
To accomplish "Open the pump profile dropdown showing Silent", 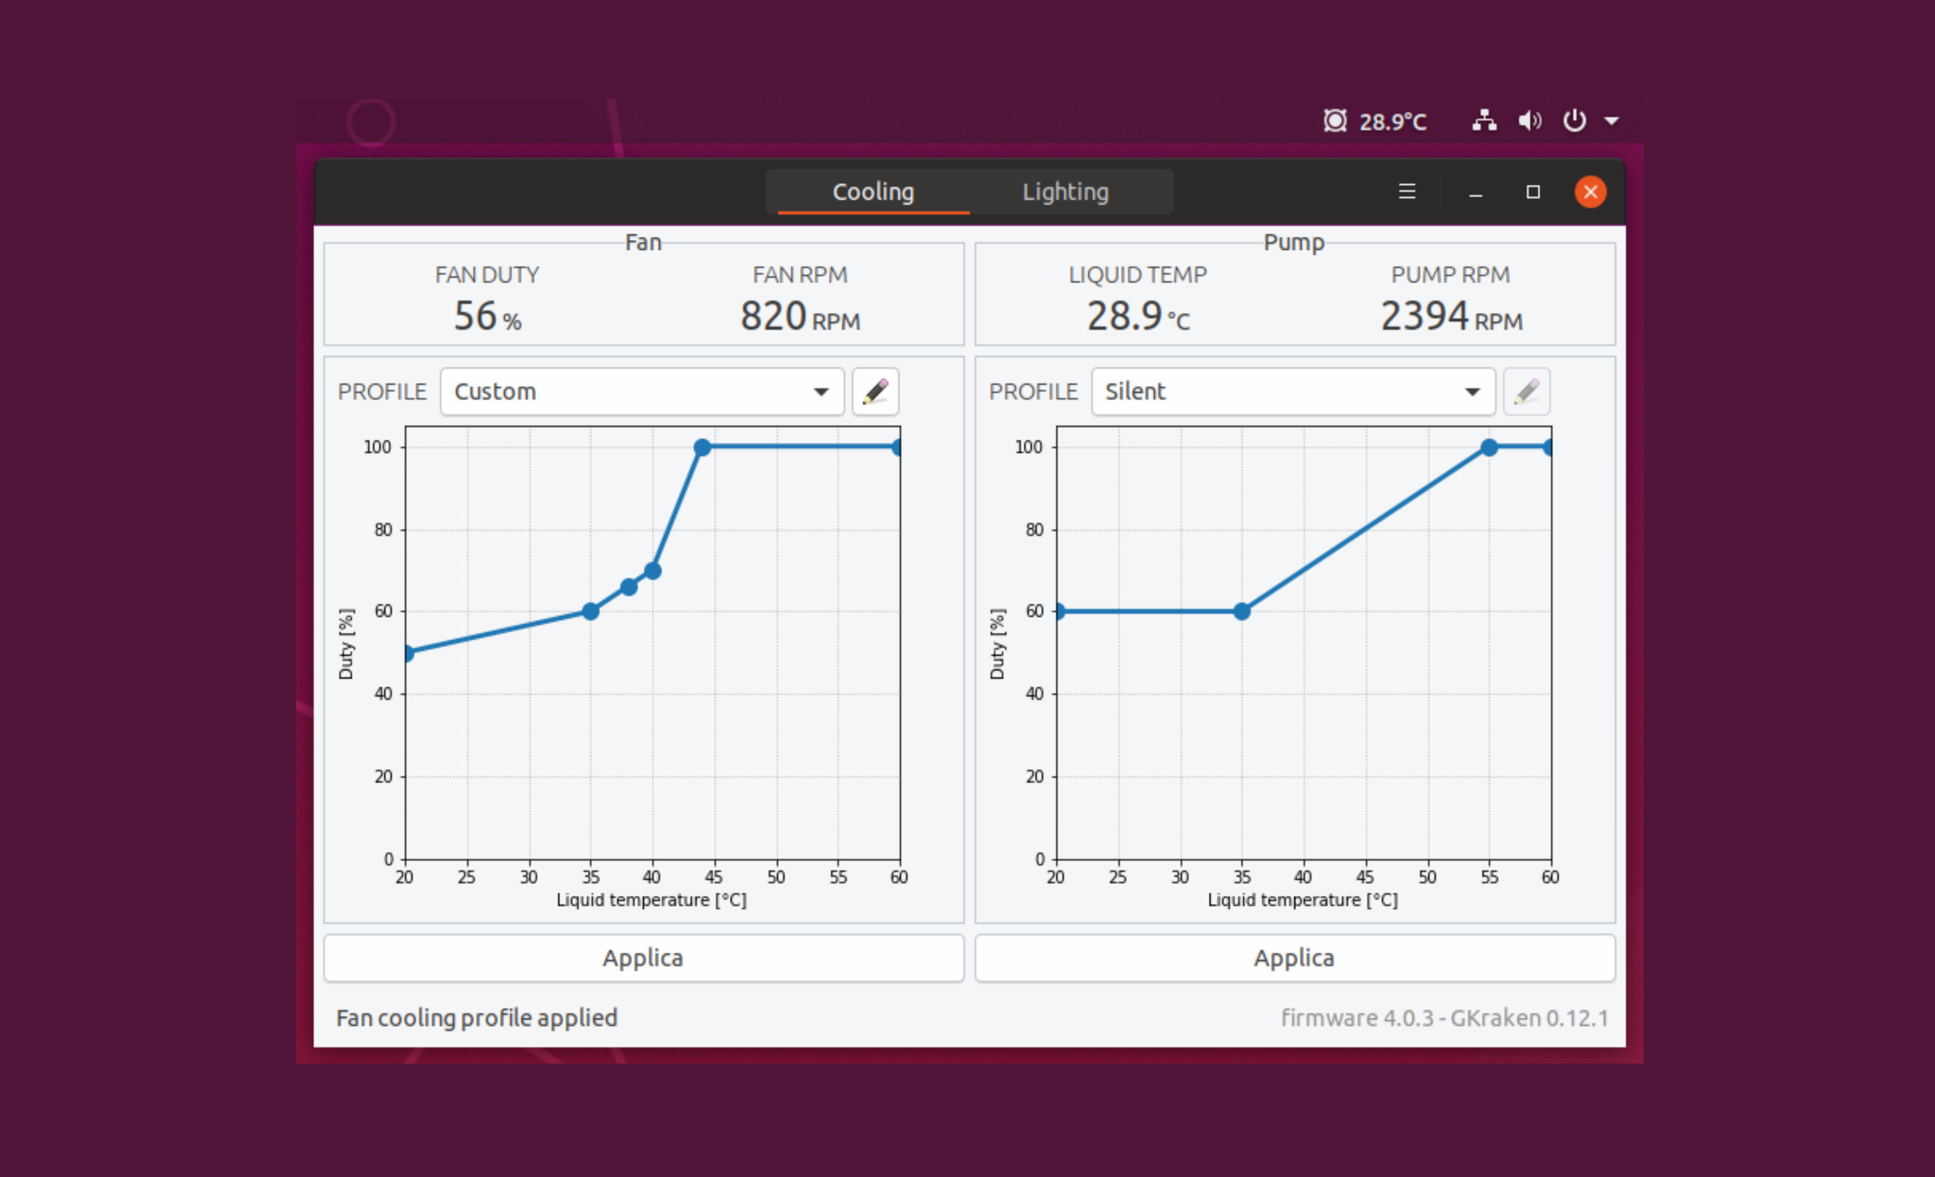I will [1292, 391].
